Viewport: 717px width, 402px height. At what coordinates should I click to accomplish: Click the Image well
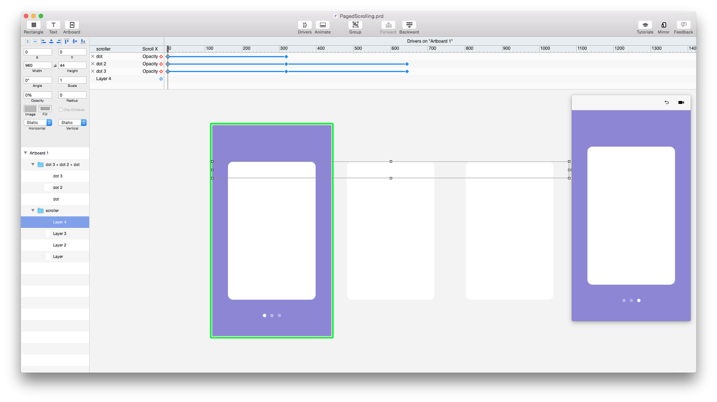(30, 109)
